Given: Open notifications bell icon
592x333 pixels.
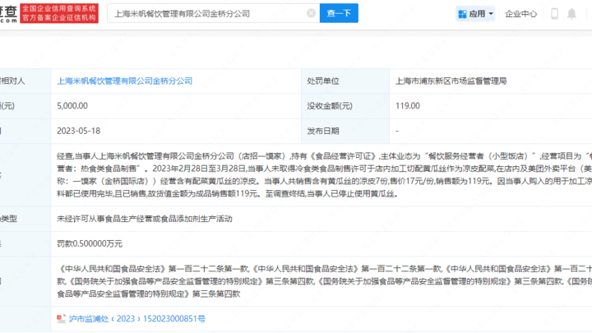Looking at the screenshot, I should click(571, 14).
